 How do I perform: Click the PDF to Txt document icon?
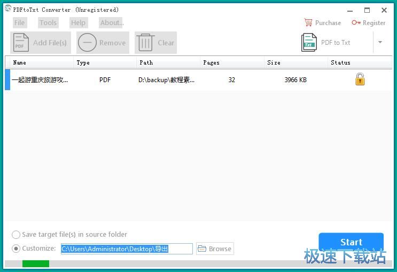tap(309, 43)
